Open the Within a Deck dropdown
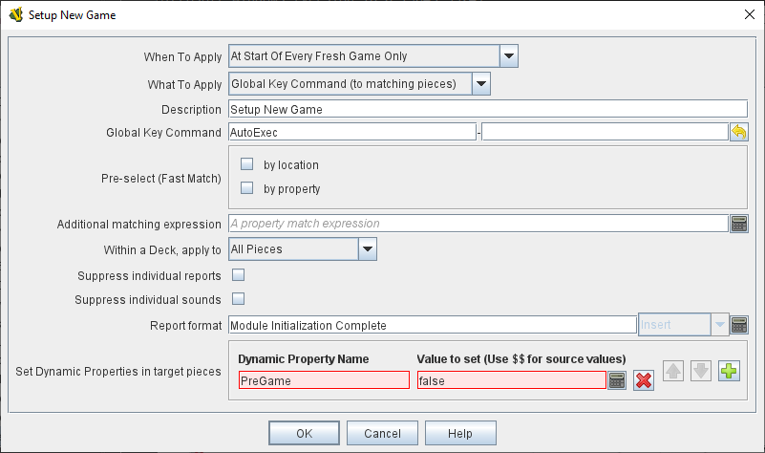Screen dimensions: 765x453 [367, 249]
